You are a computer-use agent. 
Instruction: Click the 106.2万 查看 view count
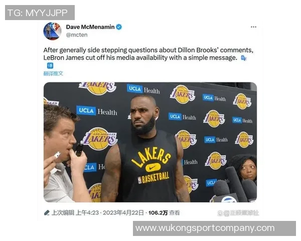click(164, 213)
